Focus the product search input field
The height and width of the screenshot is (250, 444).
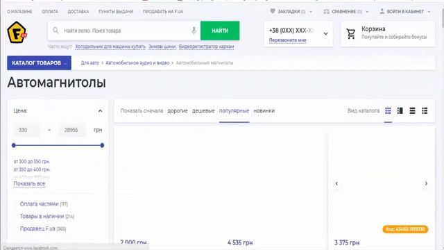[125, 31]
